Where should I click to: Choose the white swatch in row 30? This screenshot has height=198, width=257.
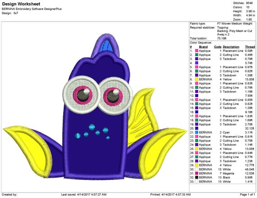coord(197,169)
